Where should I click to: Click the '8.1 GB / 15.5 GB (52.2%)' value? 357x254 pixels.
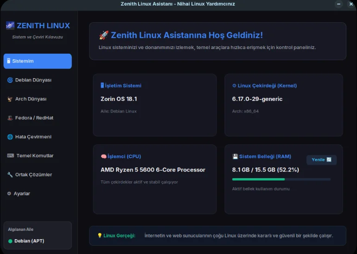click(x=266, y=170)
